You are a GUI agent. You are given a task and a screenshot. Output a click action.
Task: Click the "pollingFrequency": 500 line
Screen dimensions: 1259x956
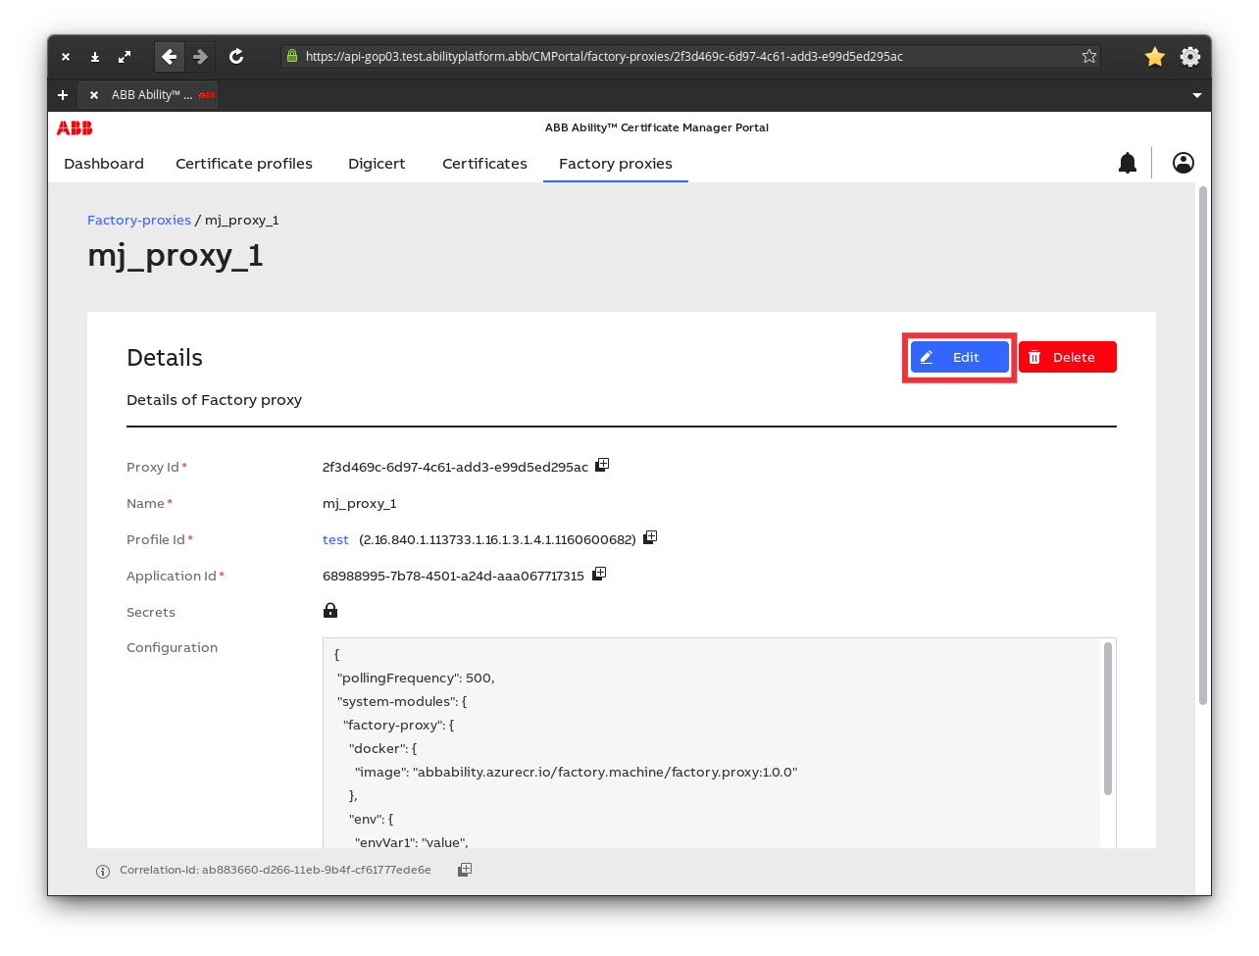[x=416, y=679]
